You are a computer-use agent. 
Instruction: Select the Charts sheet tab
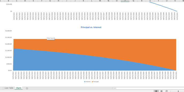[19, 88]
